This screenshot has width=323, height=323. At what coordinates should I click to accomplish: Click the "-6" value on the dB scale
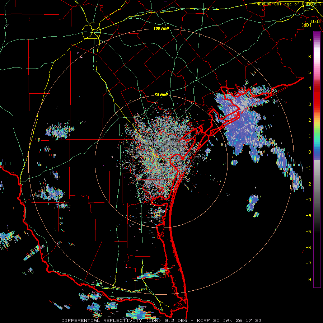tap(308, 248)
